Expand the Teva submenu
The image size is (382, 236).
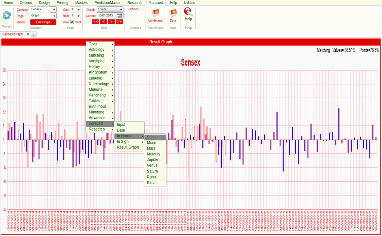100,44
